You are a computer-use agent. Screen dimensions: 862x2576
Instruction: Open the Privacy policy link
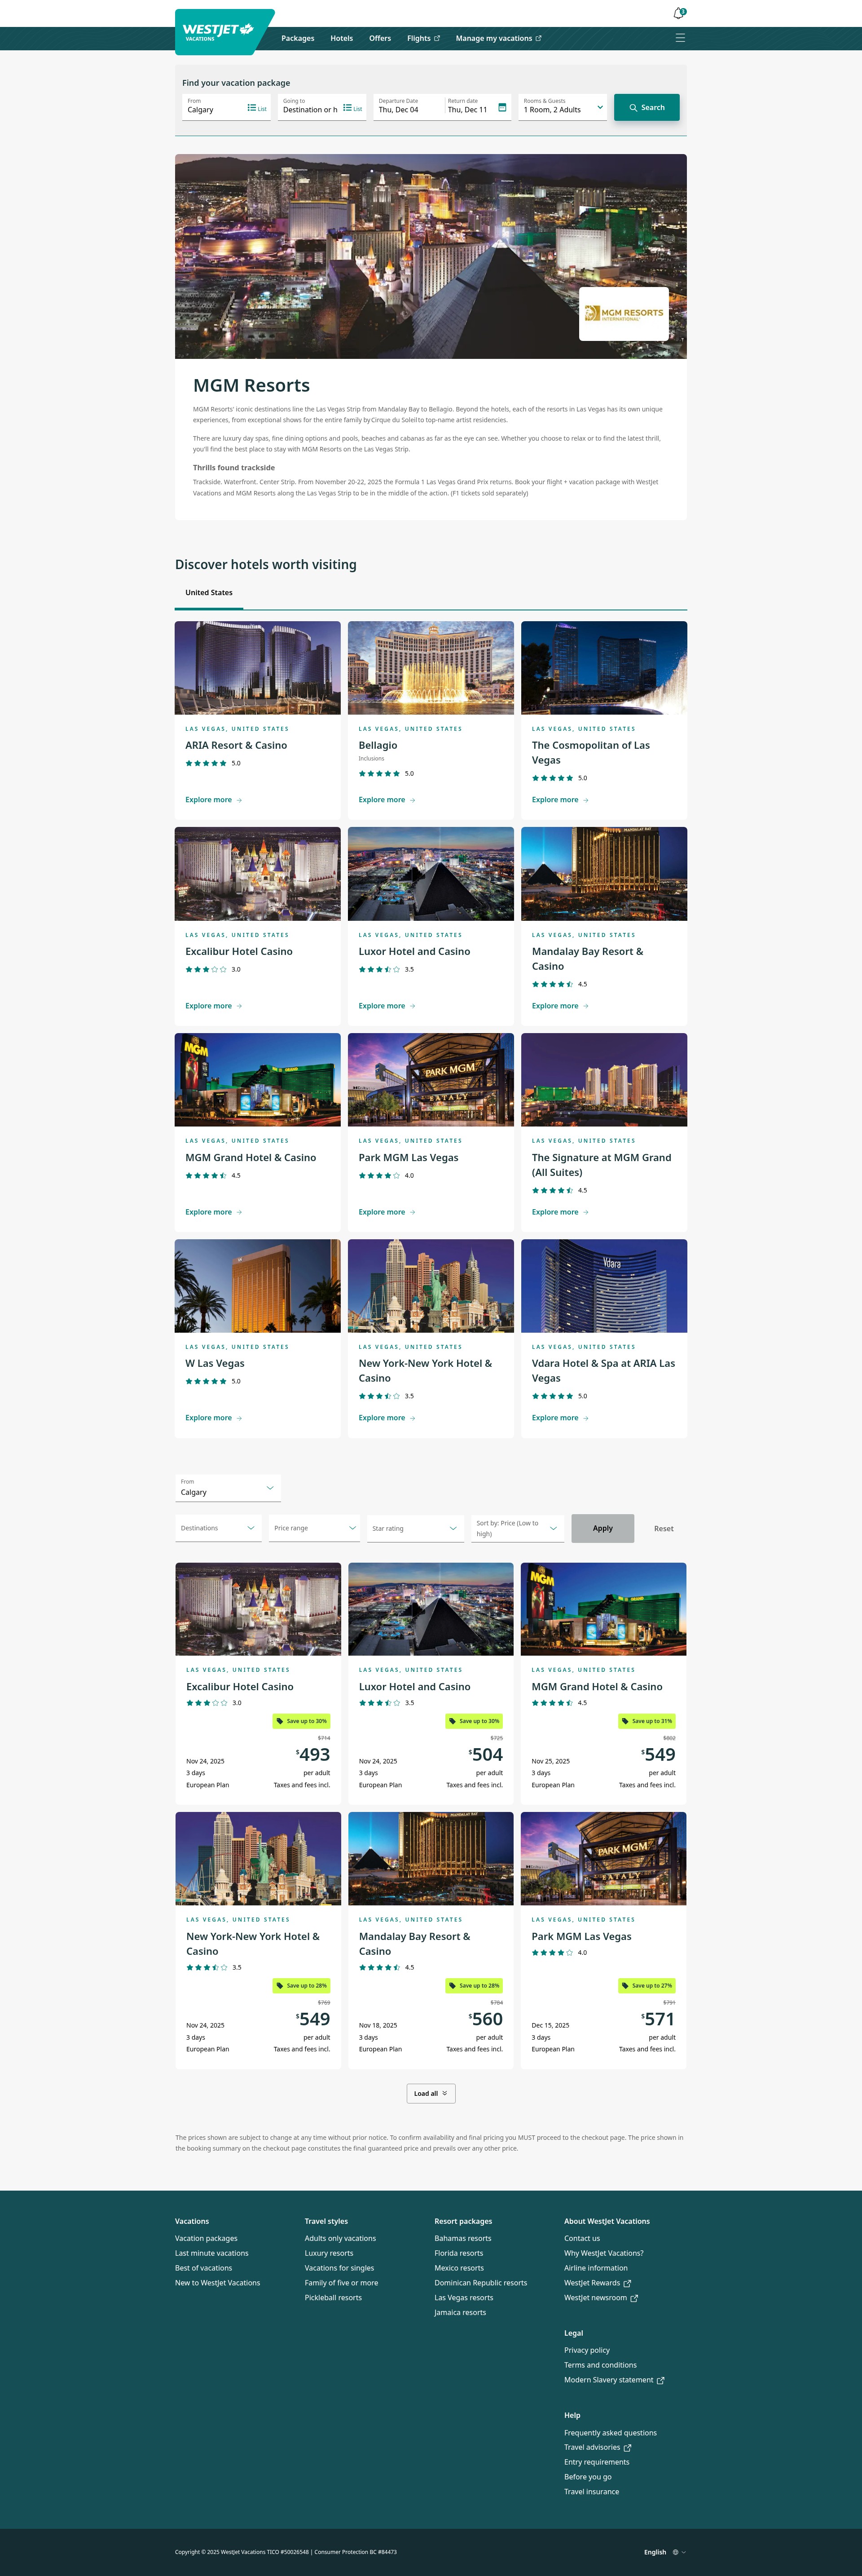coord(587,2350)
